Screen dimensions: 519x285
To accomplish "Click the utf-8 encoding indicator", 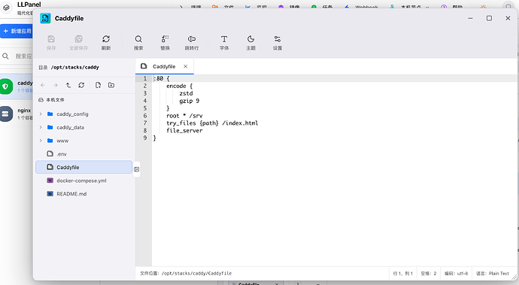I will 456,274.
